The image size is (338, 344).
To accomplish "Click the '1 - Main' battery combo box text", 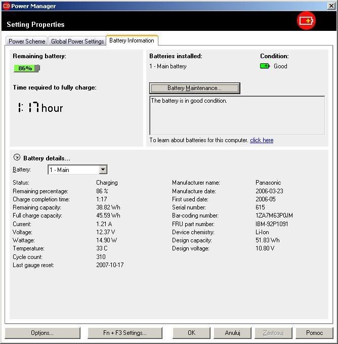I will [x=73, y=170].
